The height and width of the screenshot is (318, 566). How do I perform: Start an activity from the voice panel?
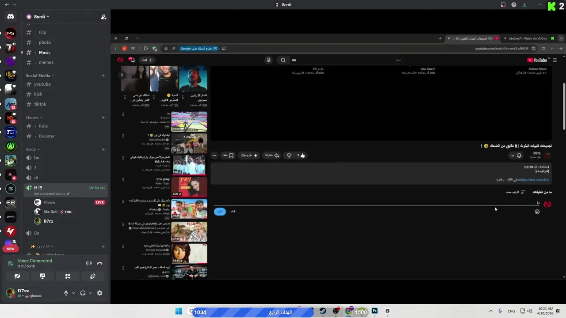[x=68, y=276]
